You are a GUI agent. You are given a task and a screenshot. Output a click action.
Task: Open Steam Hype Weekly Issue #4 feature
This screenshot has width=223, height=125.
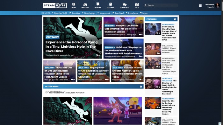pyautogui.click(x=169, y=49)
